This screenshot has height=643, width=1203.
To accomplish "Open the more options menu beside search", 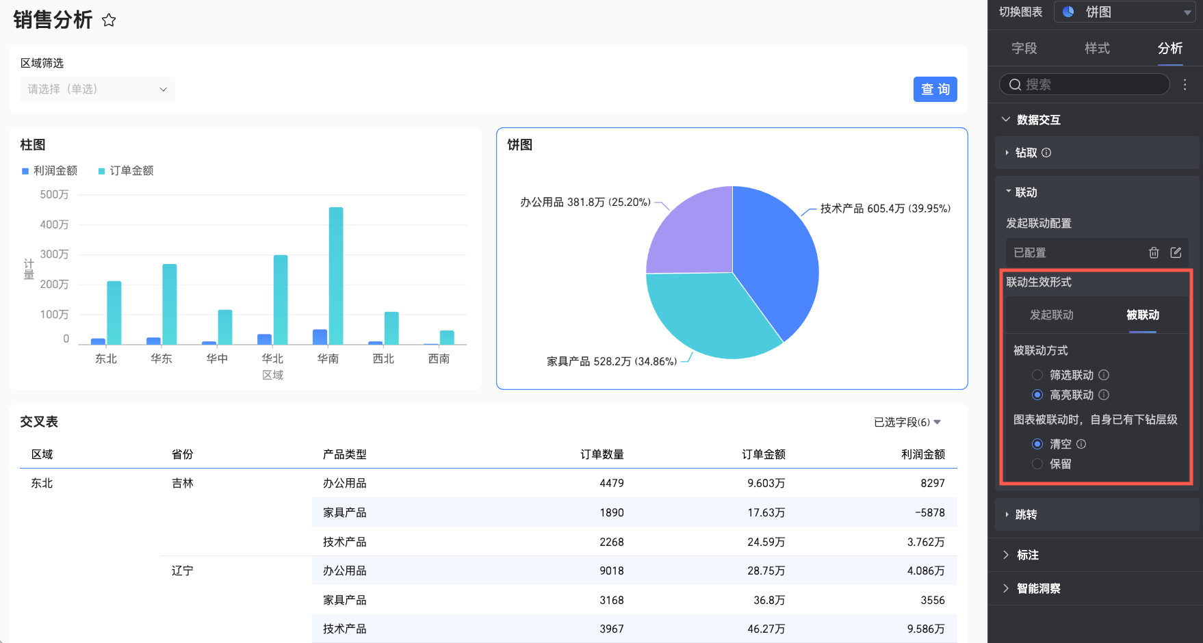I will [x=1185, y=84].
